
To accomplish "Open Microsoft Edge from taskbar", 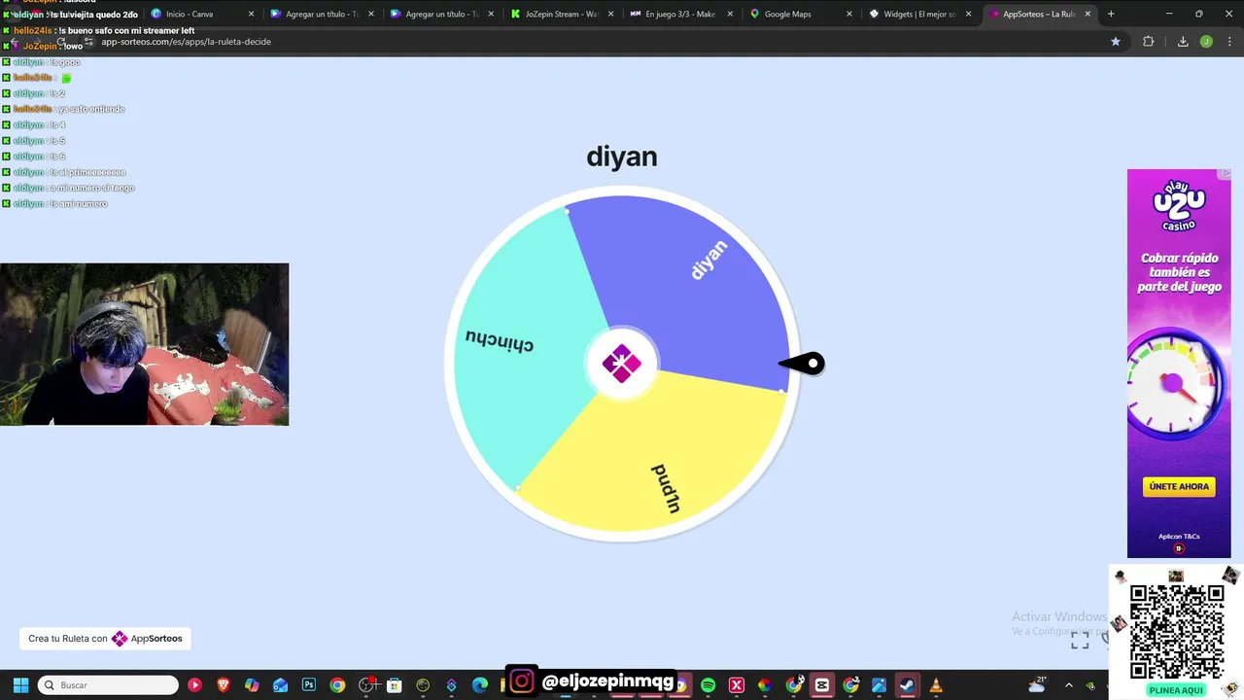I will pyautogui.click(x=479, y=685).
